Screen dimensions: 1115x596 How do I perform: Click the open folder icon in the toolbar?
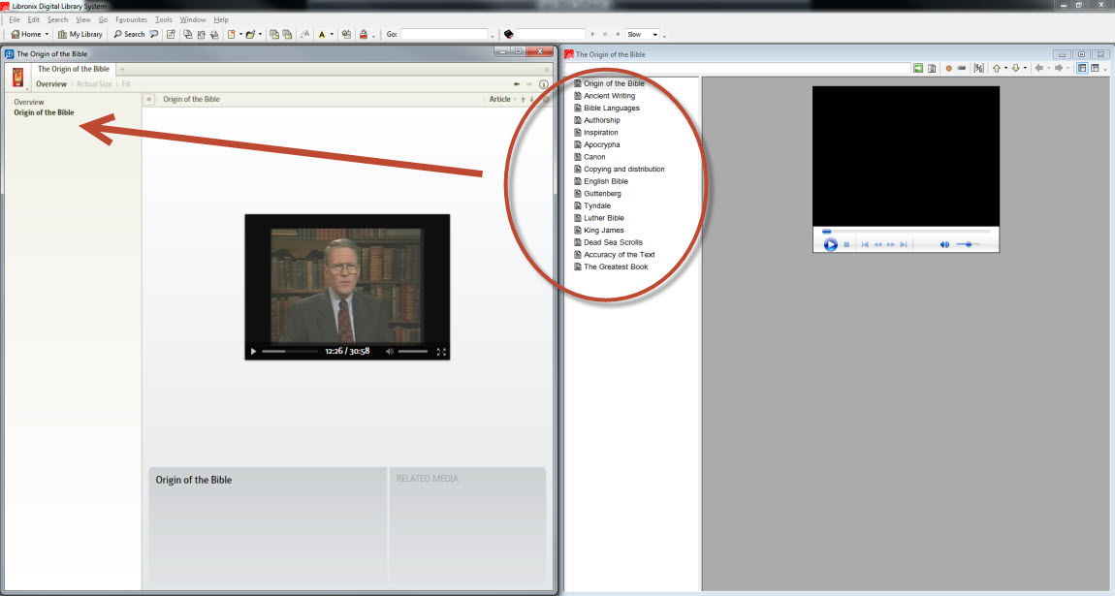pos(250,34)
